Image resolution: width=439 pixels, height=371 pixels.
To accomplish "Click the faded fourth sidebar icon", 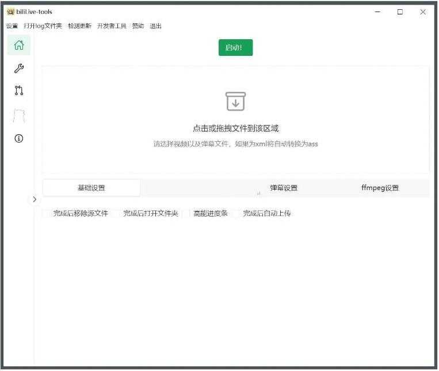I will 18,115.
